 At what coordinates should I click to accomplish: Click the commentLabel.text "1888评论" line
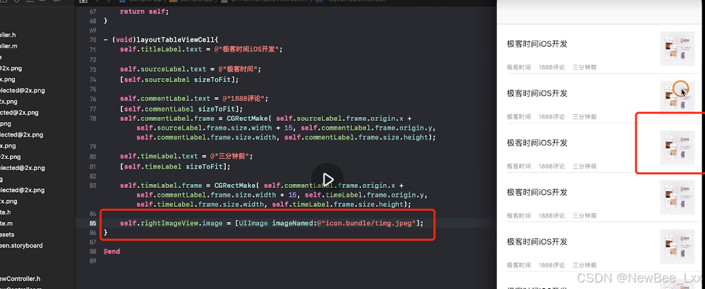pyautogui.click(x=194, y=99)
